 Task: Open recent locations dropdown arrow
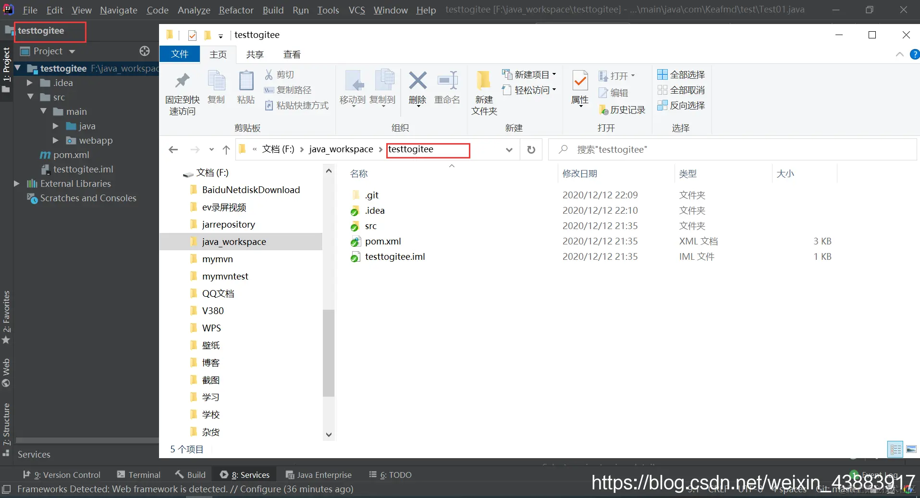211,150
